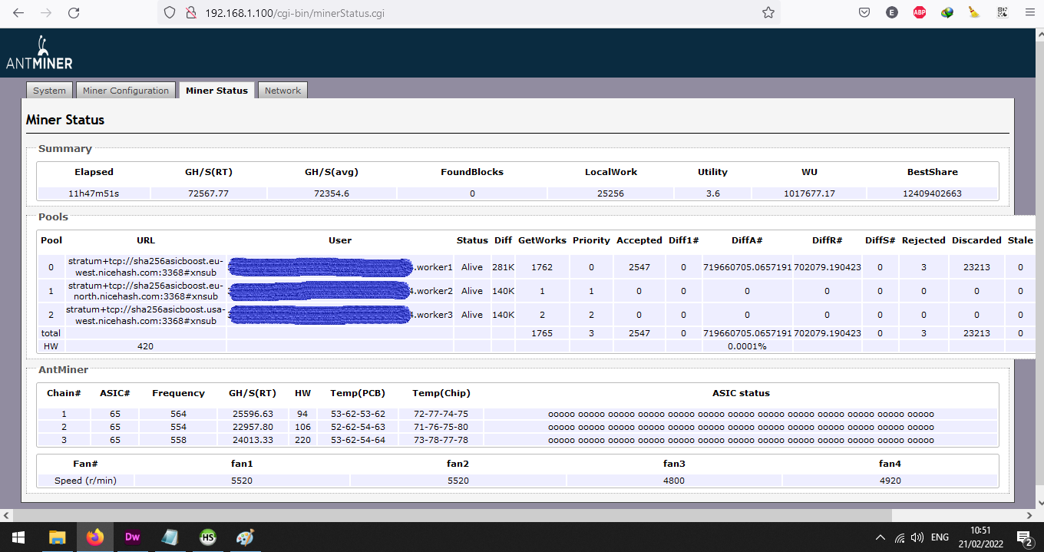Open File Explorer from the taskbar
Screen dimensions: 1044x552
tap(57, 537)
